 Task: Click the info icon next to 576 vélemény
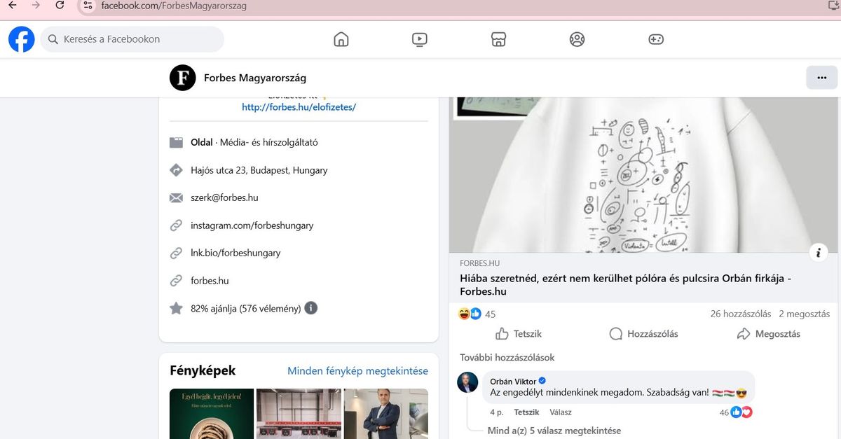pyautogui.click(x=311, y=308)
